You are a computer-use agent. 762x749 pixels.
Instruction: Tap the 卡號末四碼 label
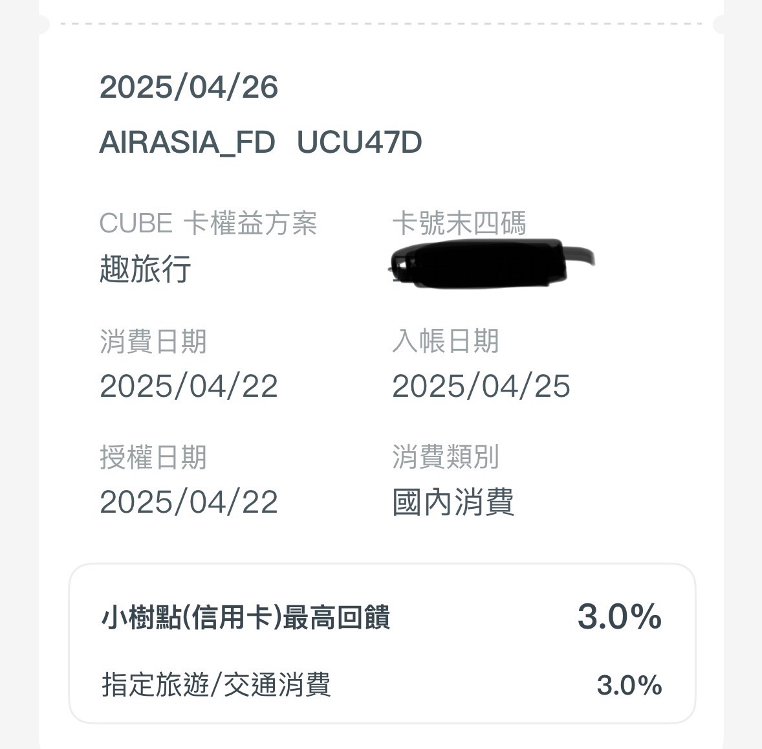(x=459, y=224)
